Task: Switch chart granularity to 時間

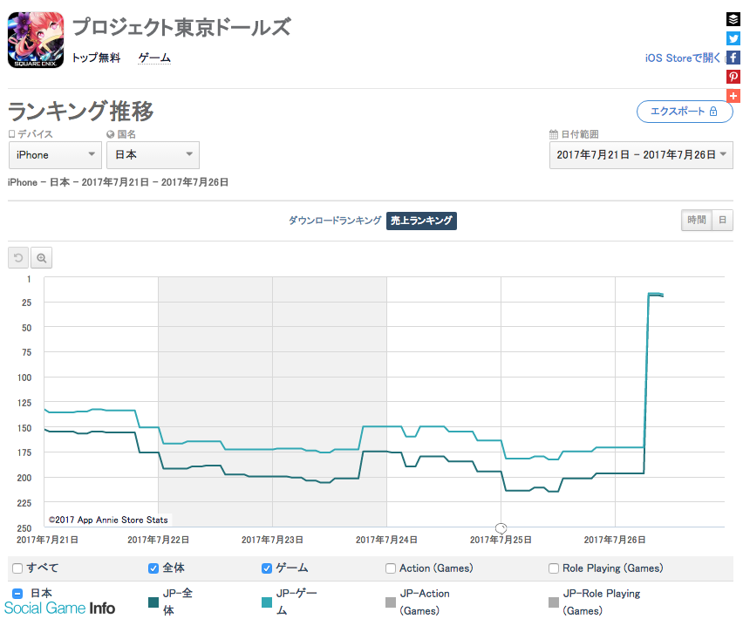Action: tap(697, 220)
